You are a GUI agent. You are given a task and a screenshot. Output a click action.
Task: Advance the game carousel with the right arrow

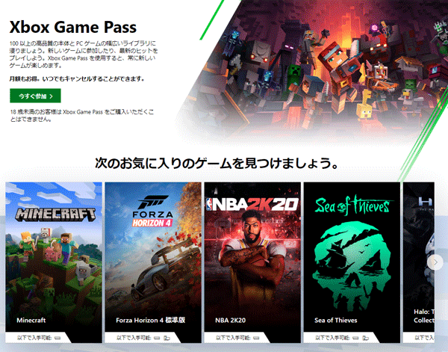pyautogui.click(x=435, y=262)
